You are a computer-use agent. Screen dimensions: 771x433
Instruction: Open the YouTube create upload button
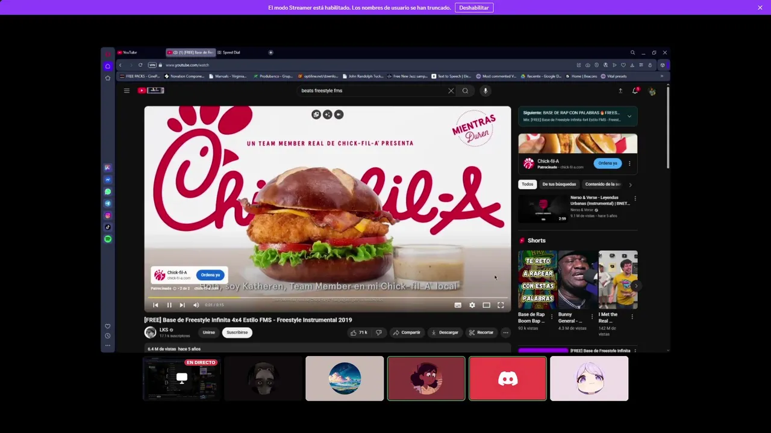pos(620,91)
